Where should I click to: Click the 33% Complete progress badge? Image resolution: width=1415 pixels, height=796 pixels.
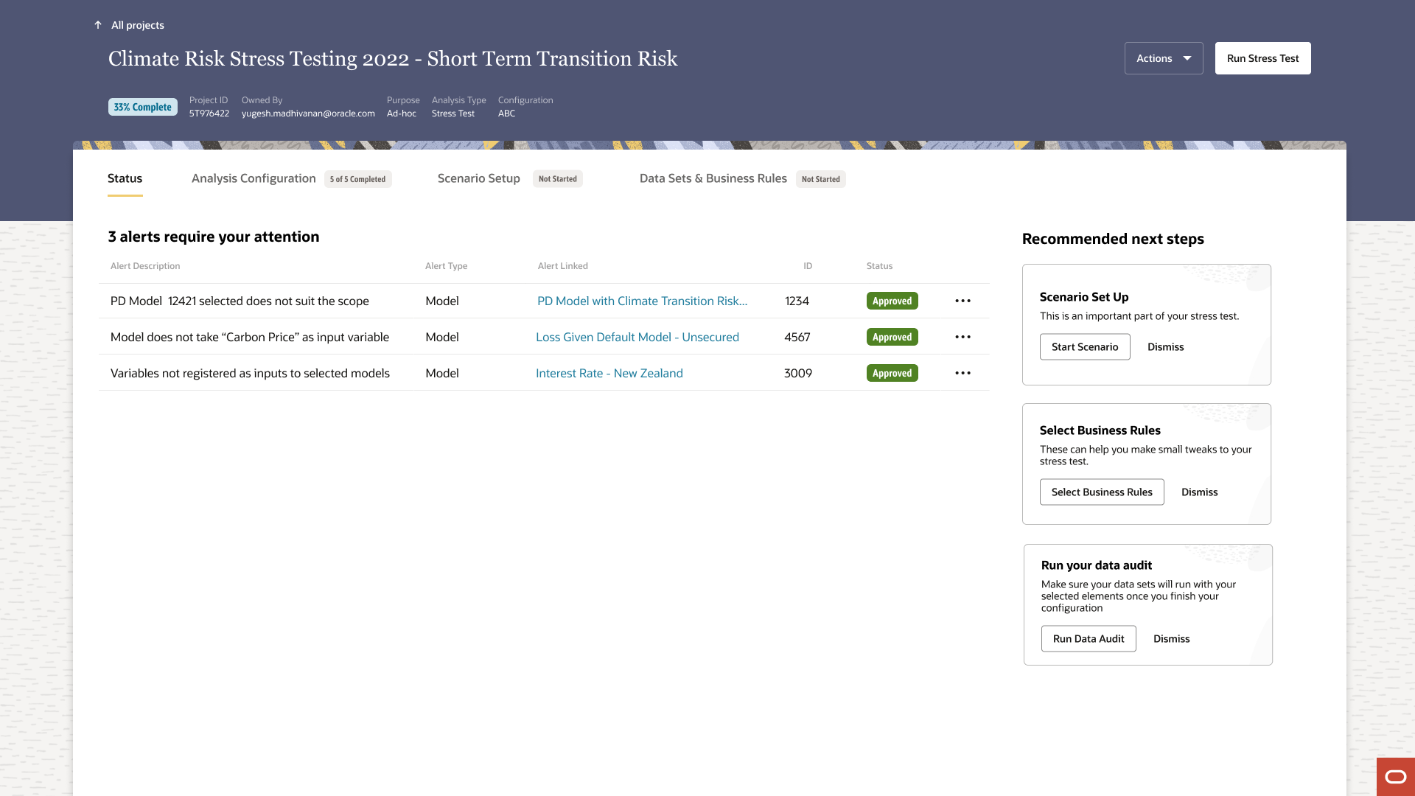click(x=143, y=107)
